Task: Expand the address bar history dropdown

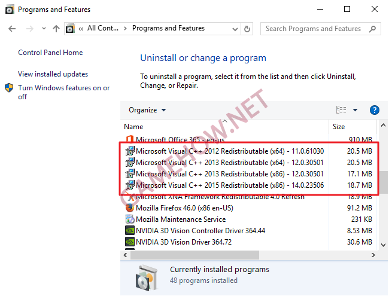Action: pyautogui.click(x=235, y=29)
